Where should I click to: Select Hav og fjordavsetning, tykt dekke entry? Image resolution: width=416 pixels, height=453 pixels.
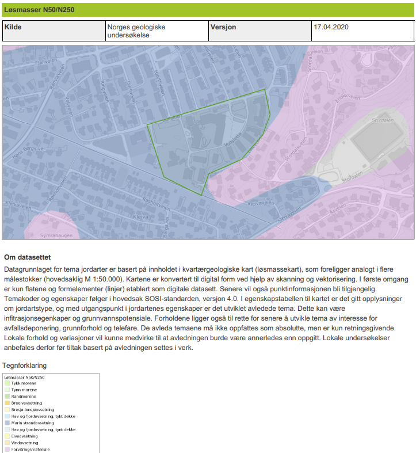[43, 416]
